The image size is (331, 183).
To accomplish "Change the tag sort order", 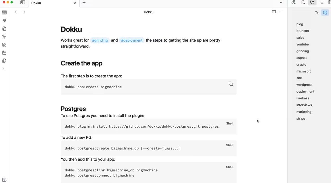I will 317,12.
